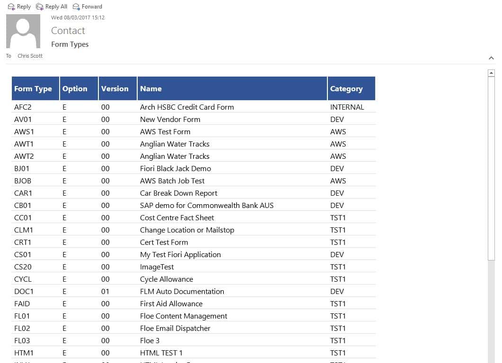Screen dimensions: 502x363
Task: Select the AWT1 form type cell
Action: (x=24, y=144)
